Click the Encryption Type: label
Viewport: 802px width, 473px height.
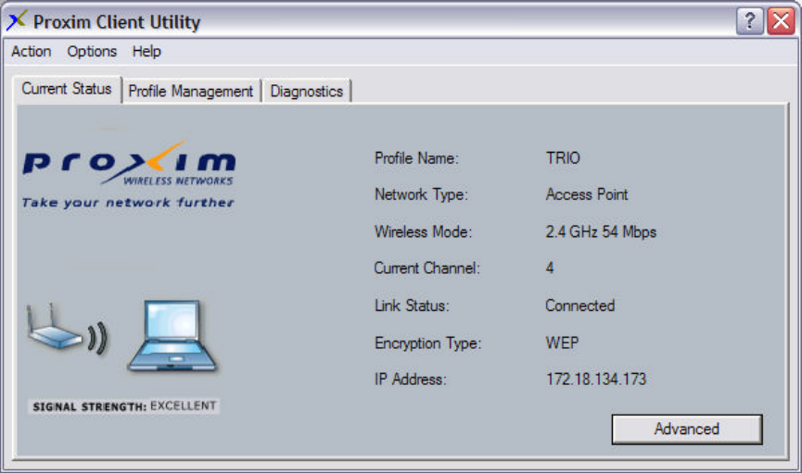(427, 342)
